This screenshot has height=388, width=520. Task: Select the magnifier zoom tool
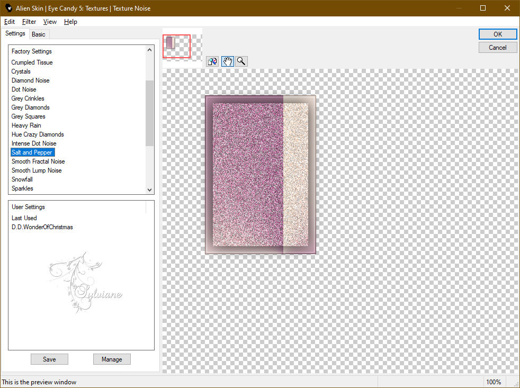click(x=241, y=61)
